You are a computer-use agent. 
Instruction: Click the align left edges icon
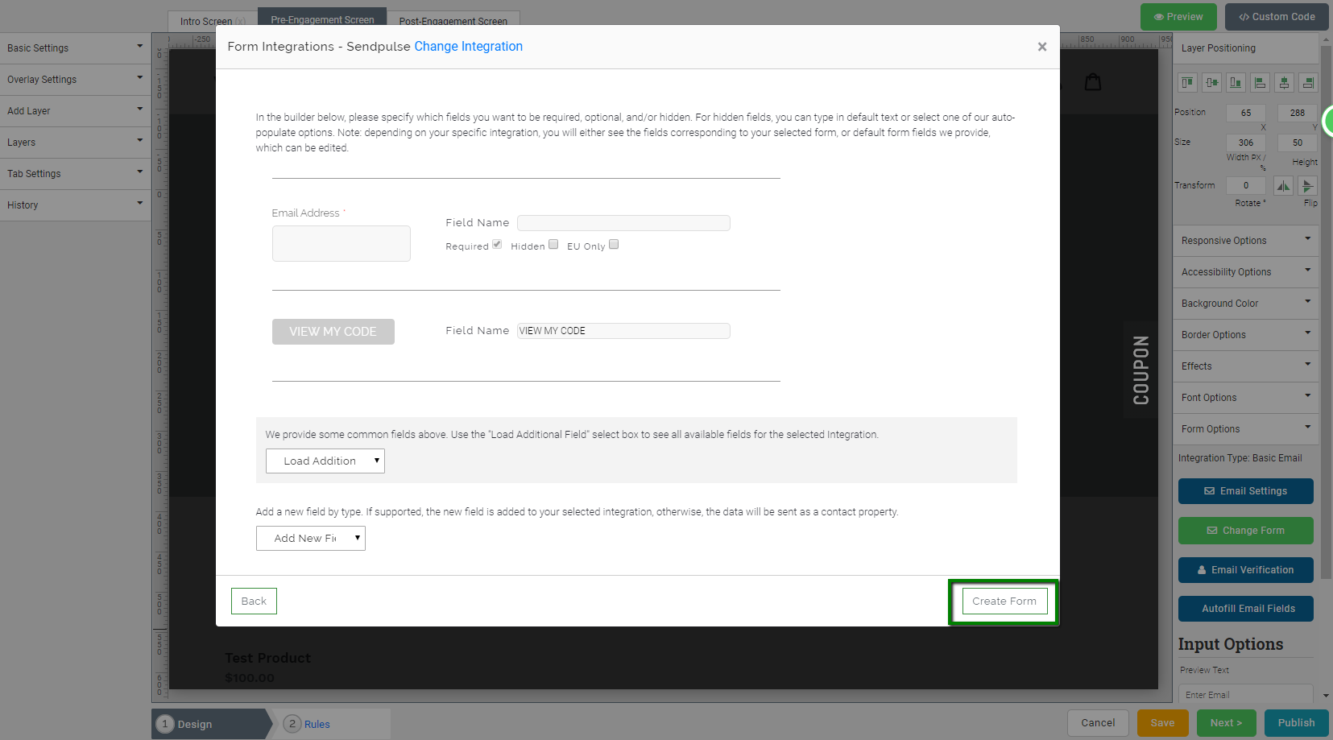(x=1260, y=82)
